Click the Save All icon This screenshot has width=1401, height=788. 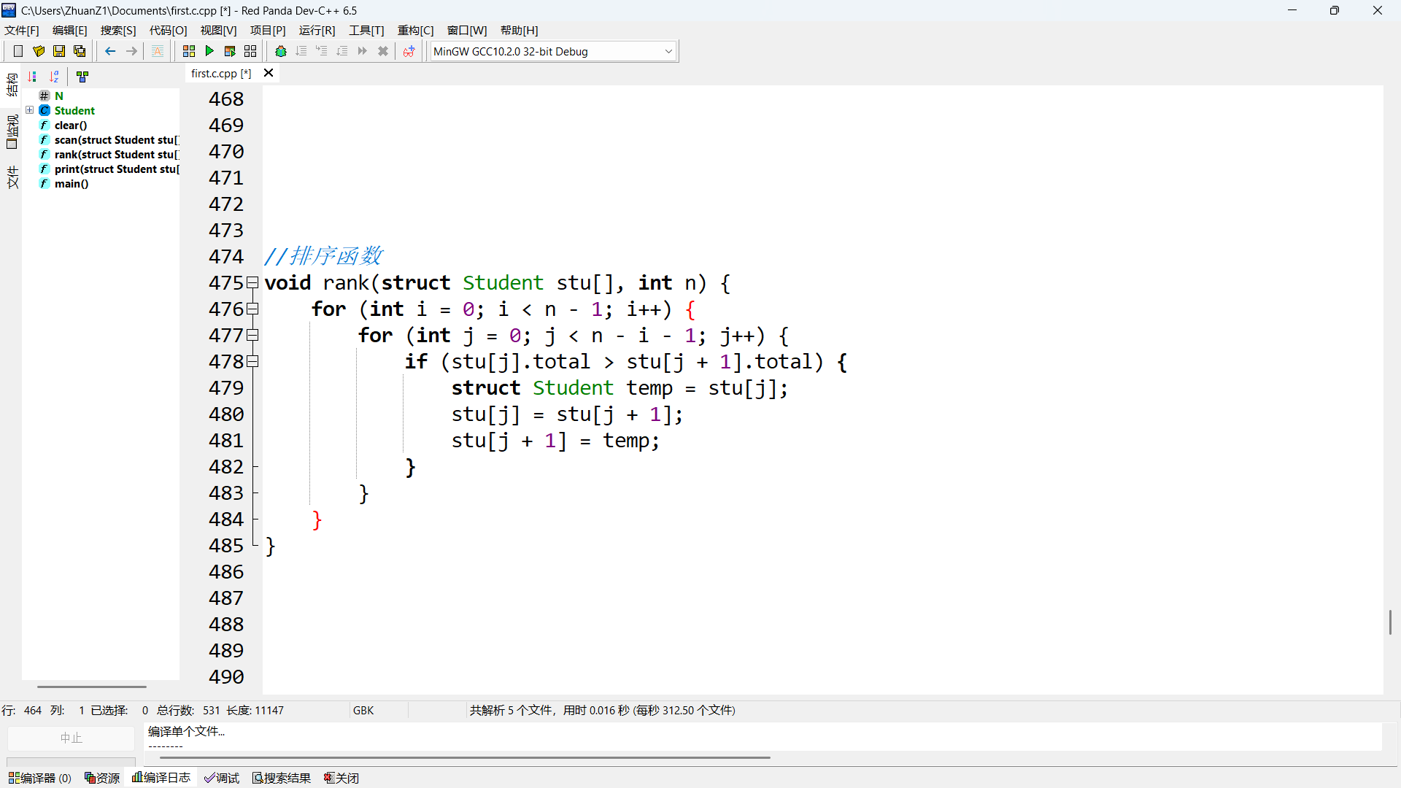[x=80, y=51]
